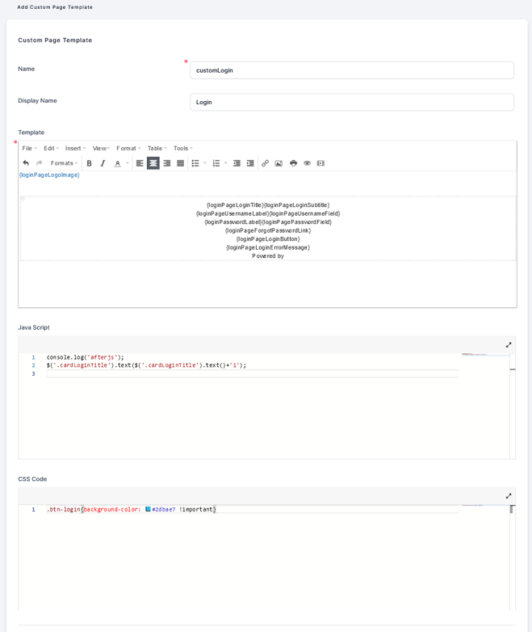Toggle bold formatting in template editor
This screenshot has height=632, width=532.
(90, 163)
